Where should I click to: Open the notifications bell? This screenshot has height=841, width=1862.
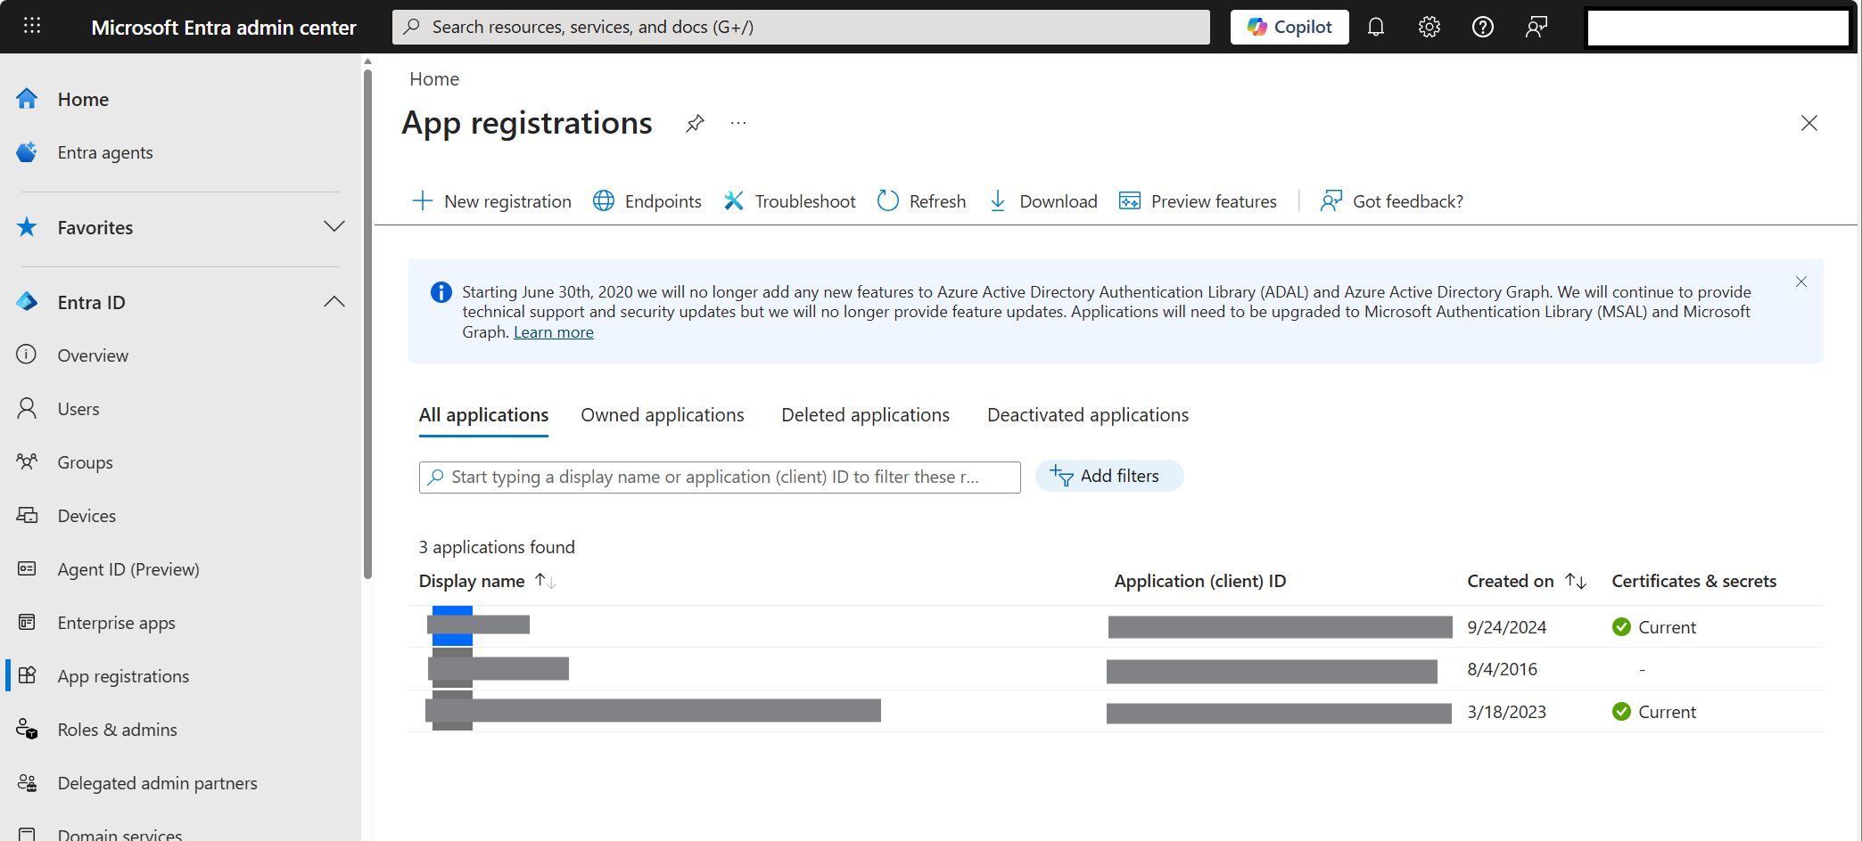point(1375,27)
